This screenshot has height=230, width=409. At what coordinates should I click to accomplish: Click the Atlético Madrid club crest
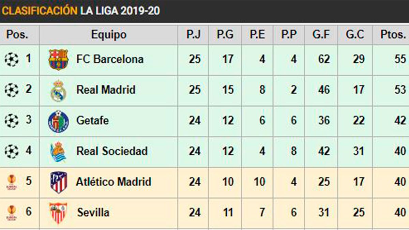(58, 182)
